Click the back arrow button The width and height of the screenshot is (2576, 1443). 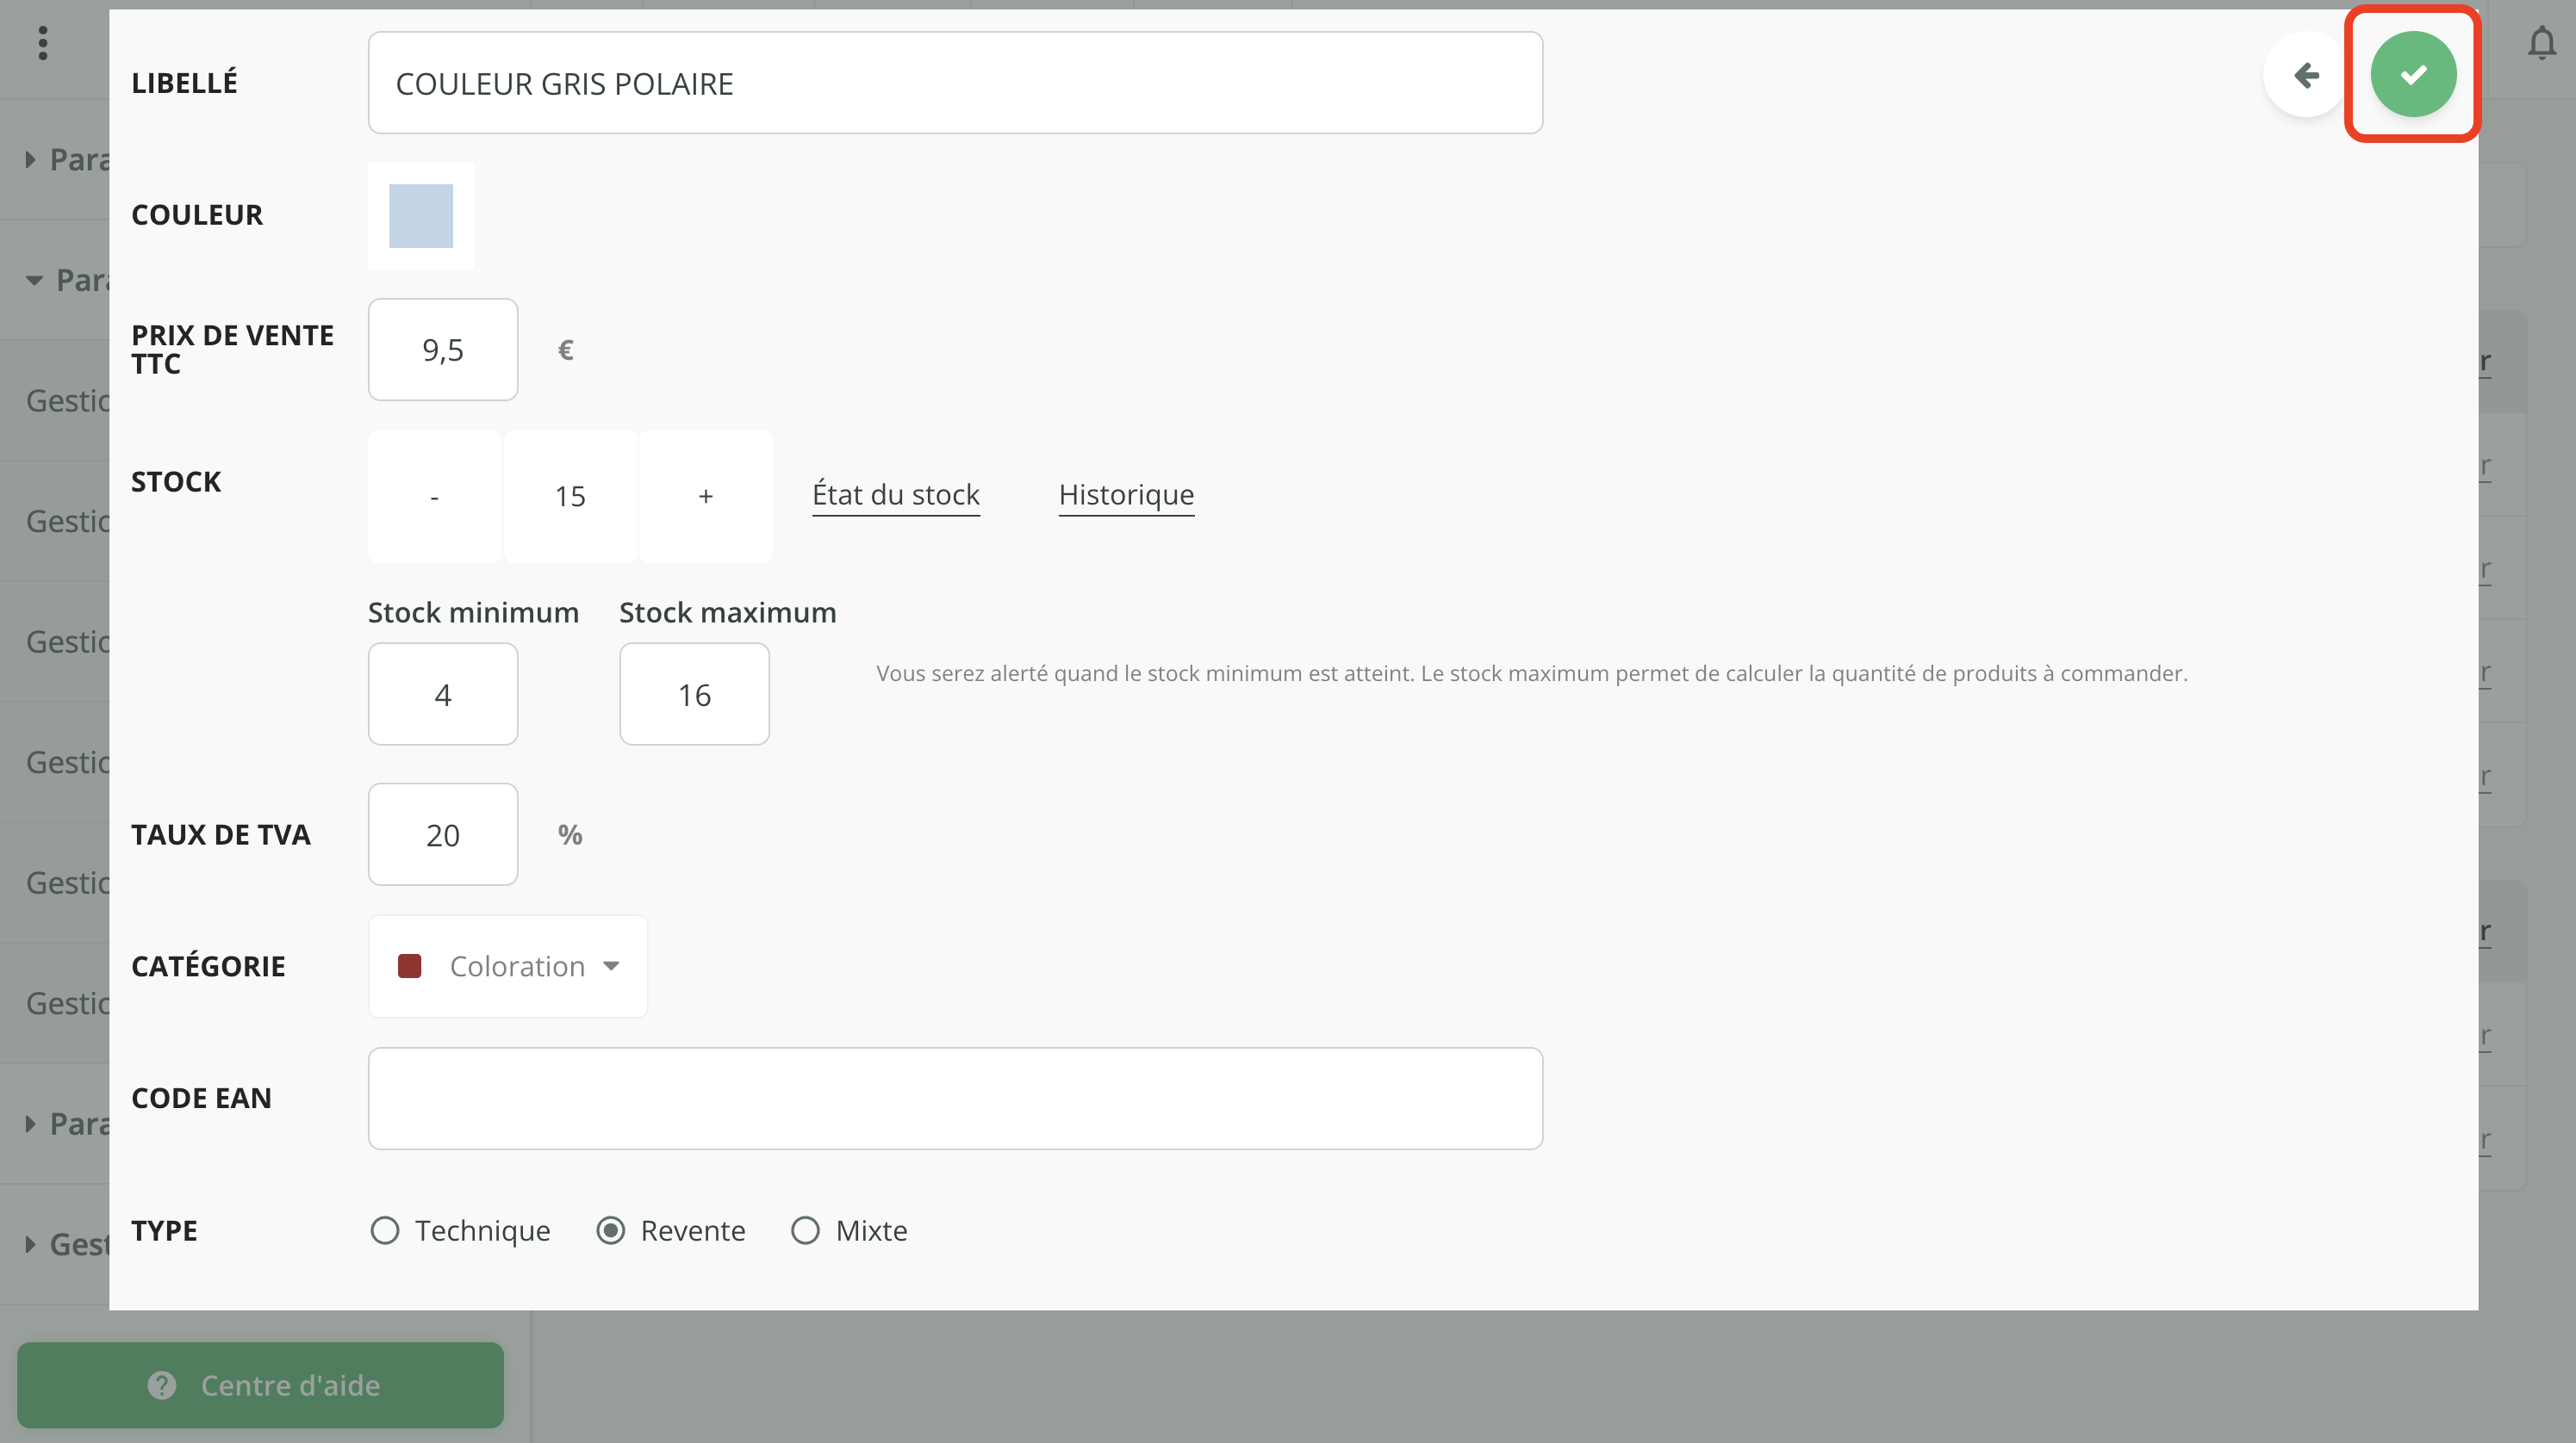click(x=2305, y=74)
